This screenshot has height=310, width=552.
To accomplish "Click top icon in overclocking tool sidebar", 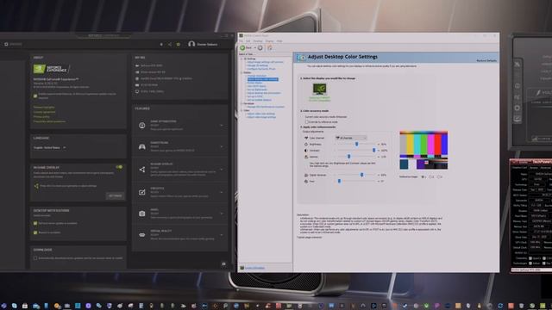I will [517, 64].
